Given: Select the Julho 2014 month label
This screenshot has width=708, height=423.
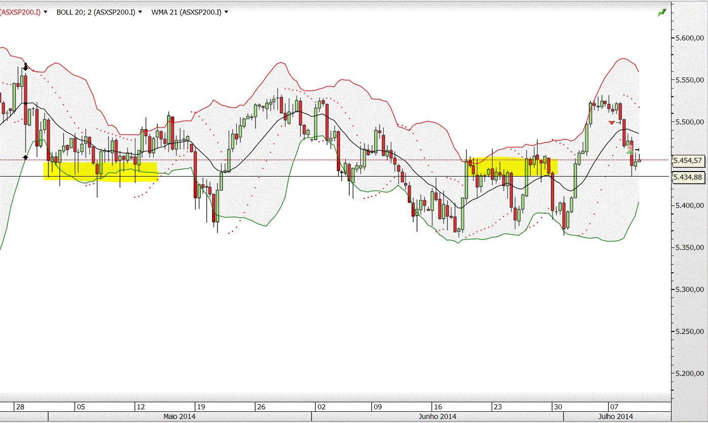Looking at the screenshot, I should click(616, 416).
